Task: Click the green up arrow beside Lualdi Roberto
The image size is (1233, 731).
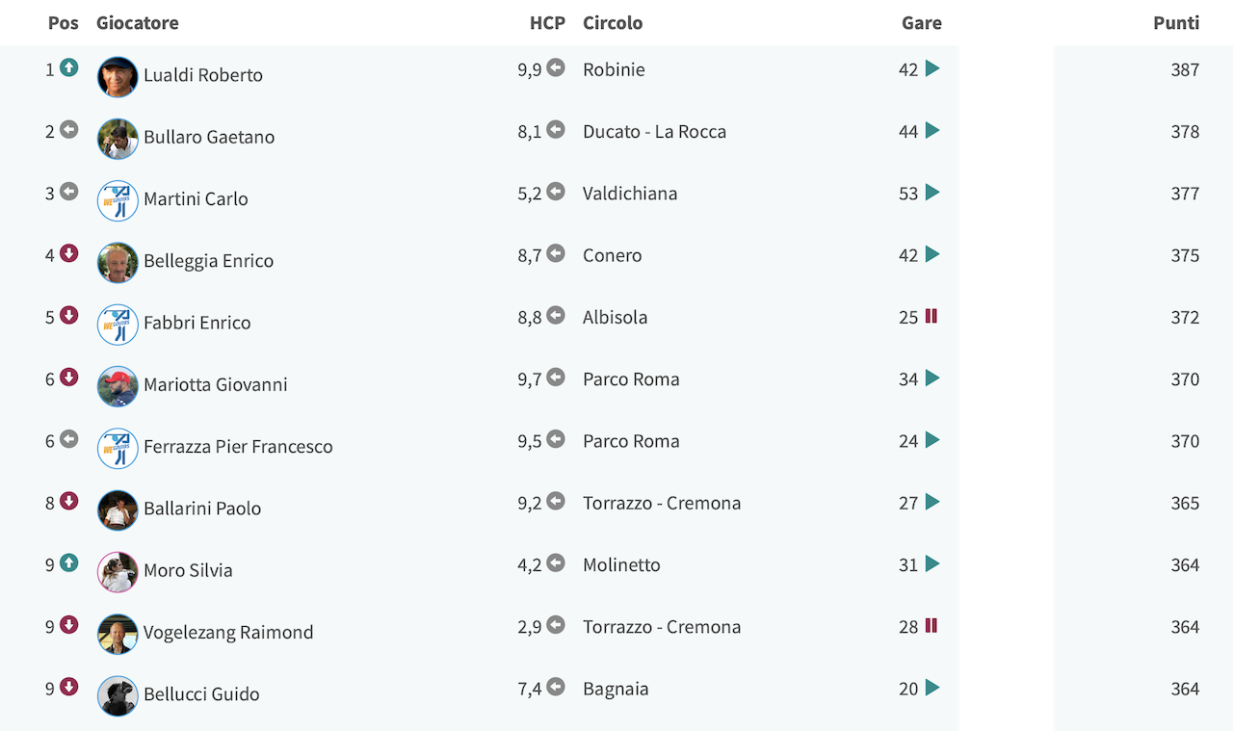Action: click(68, 67)
